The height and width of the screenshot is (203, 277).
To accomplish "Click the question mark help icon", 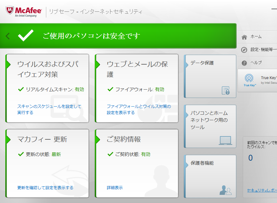I will click(x=244, y=63).
